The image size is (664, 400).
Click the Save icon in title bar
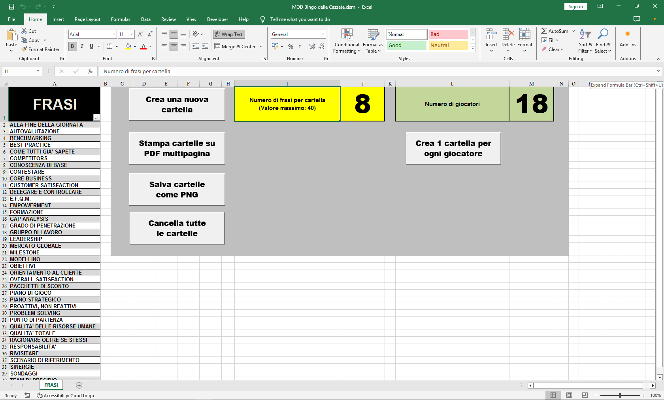11,7
